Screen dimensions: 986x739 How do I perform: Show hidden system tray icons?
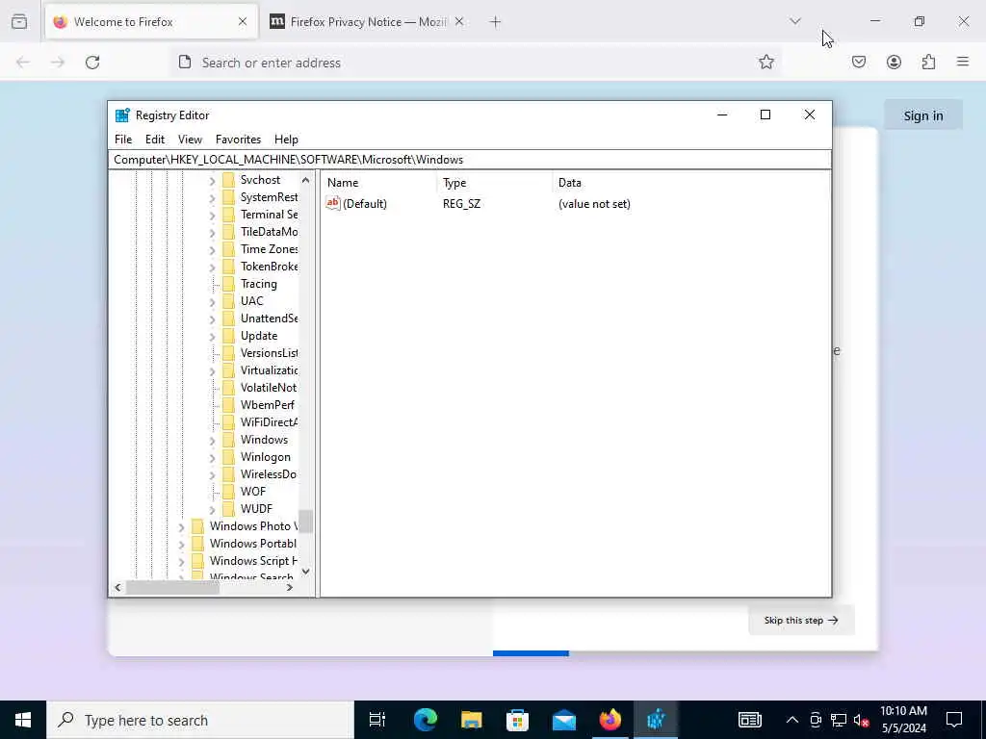(x=792, y=720)
